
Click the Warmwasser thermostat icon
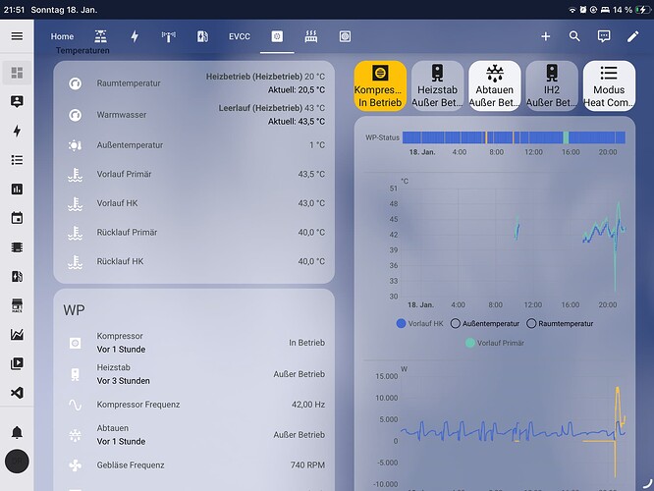click(75, 115)
